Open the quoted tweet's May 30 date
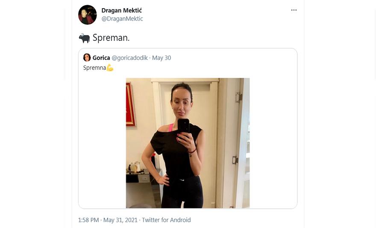The height and width of the screenshot is (228, 376). pos(162,58)
